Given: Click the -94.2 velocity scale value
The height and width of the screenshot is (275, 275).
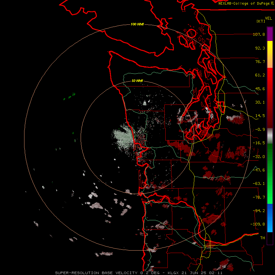Looking at the screenshot, I should (x=259, y=211).
